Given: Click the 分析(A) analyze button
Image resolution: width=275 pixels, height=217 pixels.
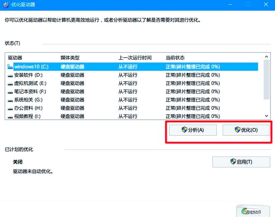Looking at the screenshot, I should pyautogui.click(x=193, y=130).
